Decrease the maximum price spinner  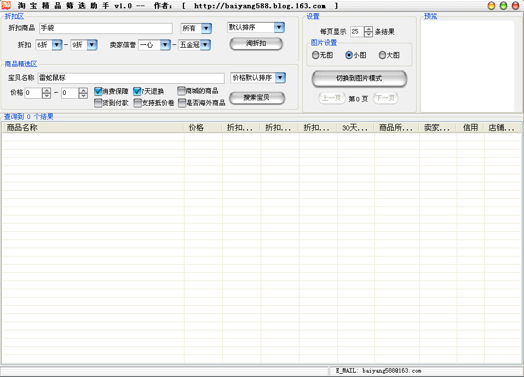coord(83,96)
